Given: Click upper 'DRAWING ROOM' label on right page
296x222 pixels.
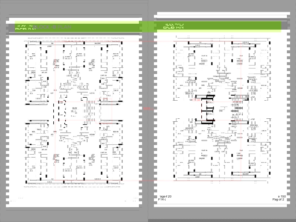Looking at the screenshot, I should [x=240, y=61].
